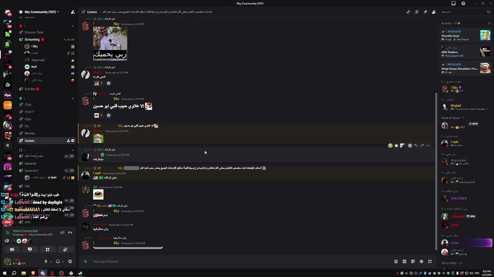Toggle noise suppression in Voice Connected panel
Image resolution: width=494 pixels, height=277 pixels.
click(x=62, y=233)
